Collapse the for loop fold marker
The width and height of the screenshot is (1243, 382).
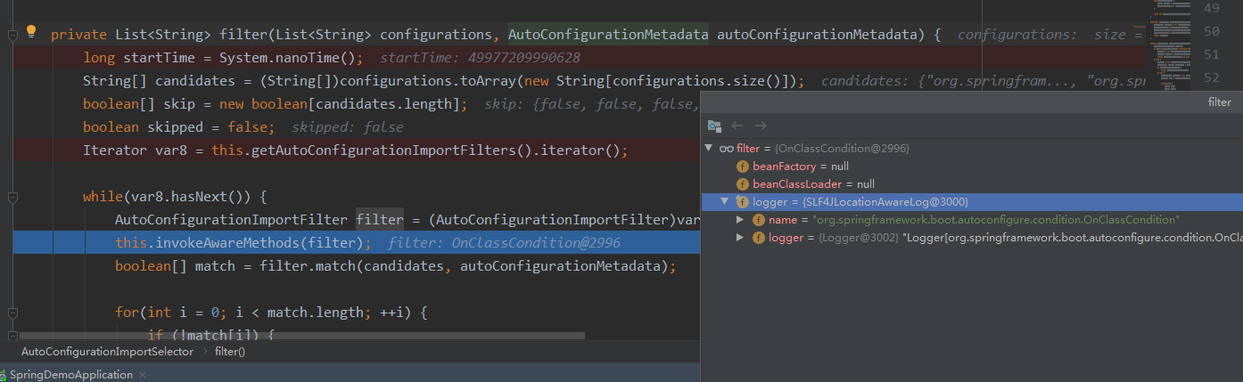point(12,313)
